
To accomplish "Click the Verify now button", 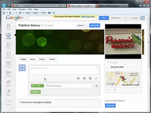I will tap(110, 105).
